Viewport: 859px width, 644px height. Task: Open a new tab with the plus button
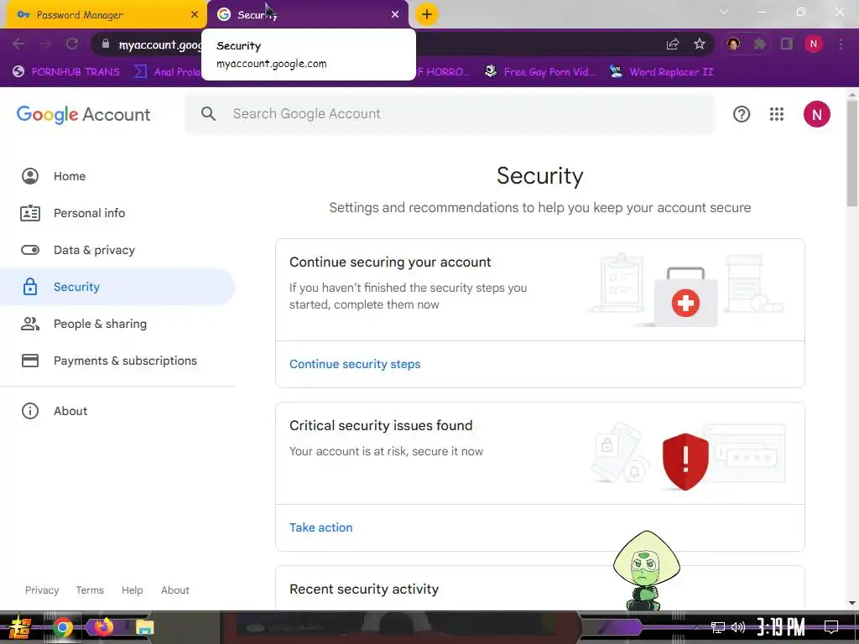pos(427,14)
